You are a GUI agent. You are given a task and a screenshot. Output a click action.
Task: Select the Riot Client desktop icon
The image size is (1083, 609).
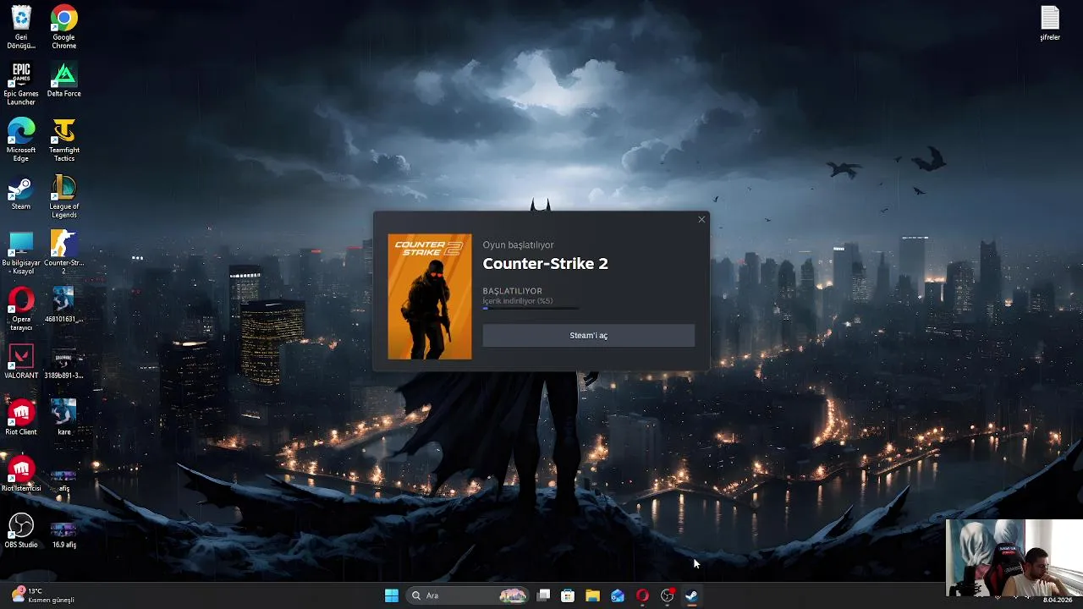(x=21, y=418)
